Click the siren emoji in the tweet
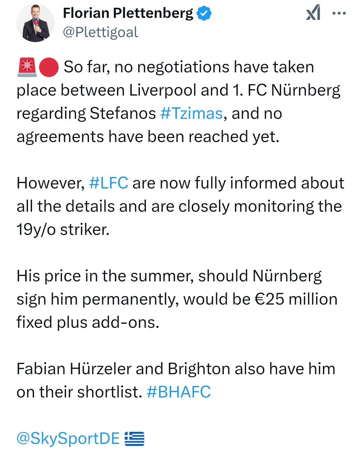 (x=27, y=67)
